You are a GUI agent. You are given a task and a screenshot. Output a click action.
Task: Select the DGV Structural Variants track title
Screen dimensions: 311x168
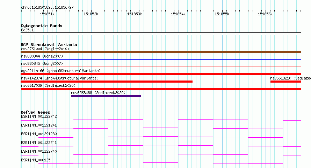[x=49, y=45]
